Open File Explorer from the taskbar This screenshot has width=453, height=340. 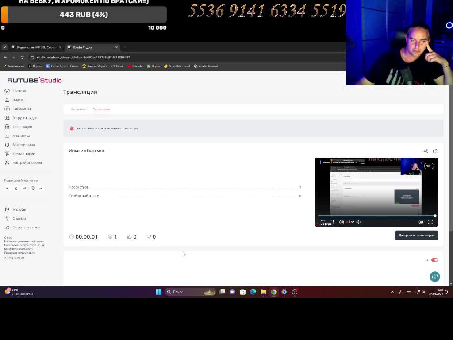pos(263,292)
